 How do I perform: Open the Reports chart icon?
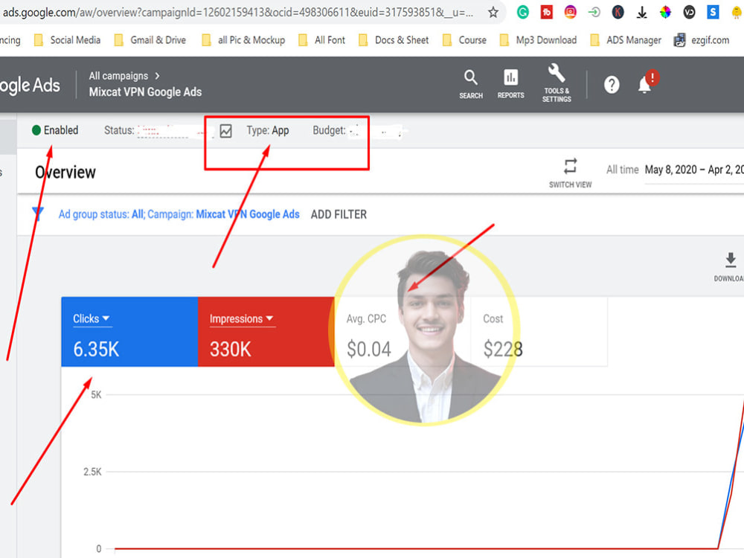click(510, 85)
